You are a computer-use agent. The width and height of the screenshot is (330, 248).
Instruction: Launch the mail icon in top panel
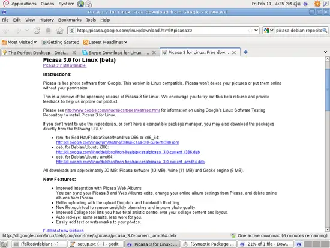coord(89,4)
